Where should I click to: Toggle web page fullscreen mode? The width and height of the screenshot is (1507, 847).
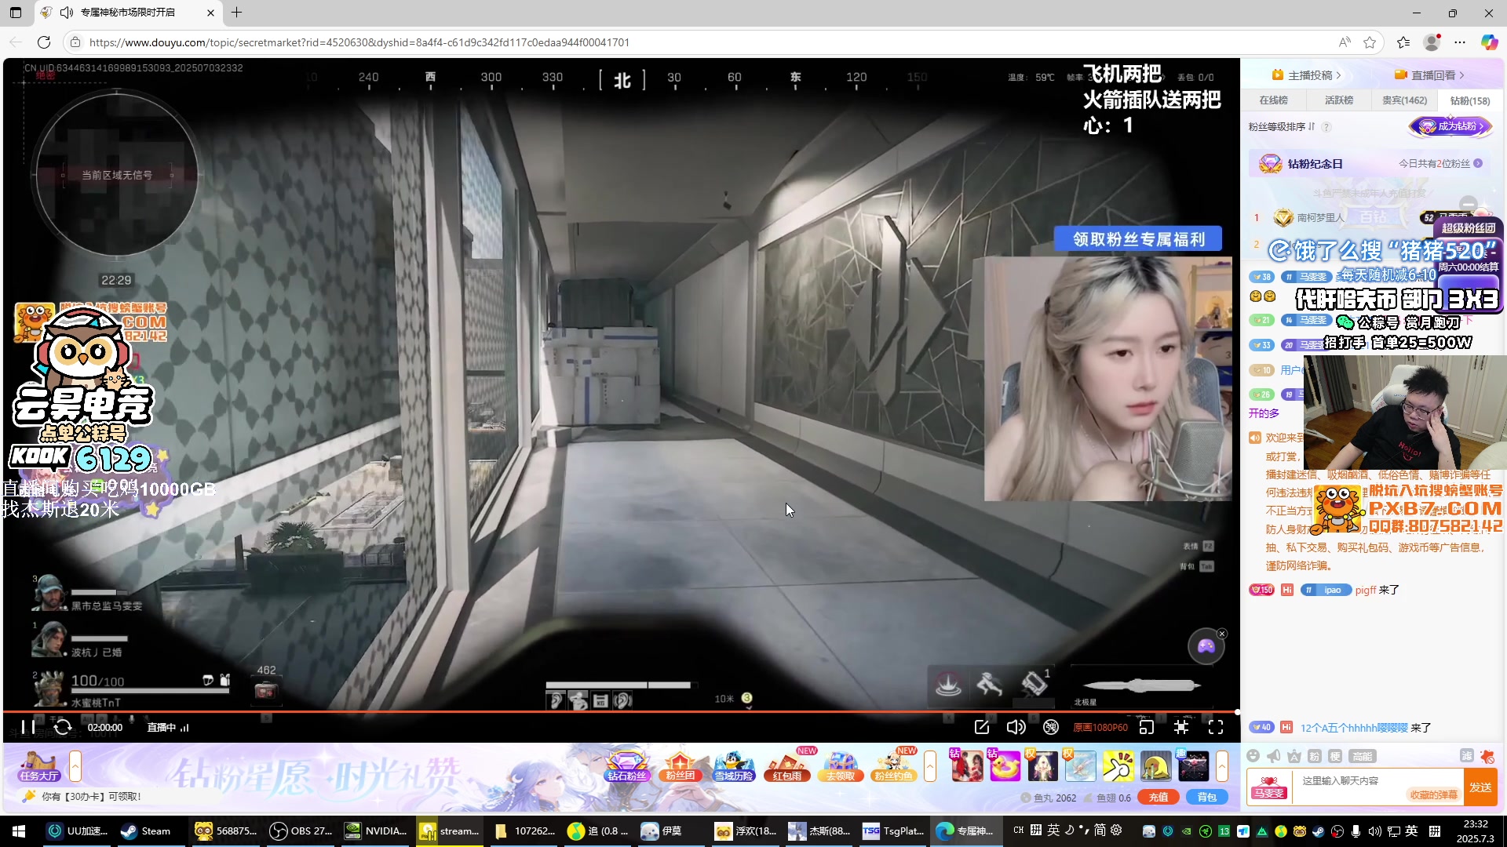coord(1181,727)
